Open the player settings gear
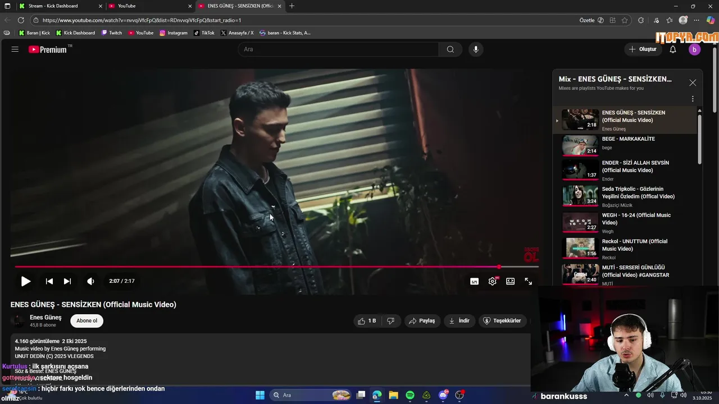719x404 pixels. (493, 281)
